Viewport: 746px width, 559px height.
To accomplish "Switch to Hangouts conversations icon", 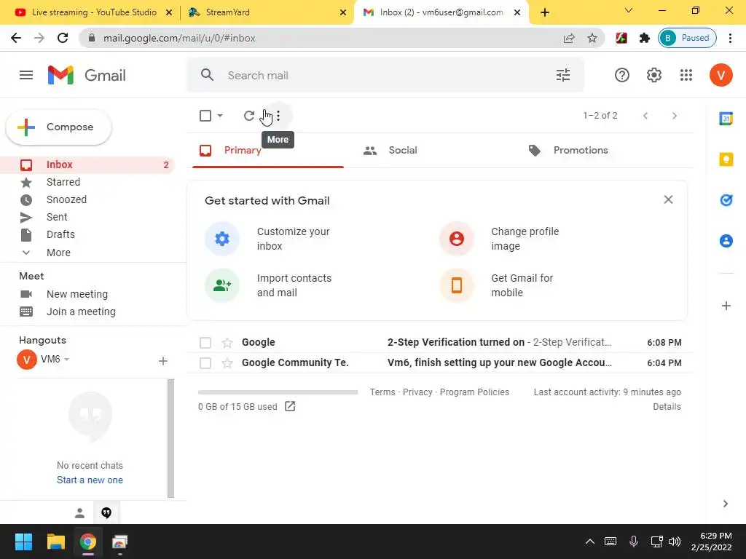I will click(106, 513).
